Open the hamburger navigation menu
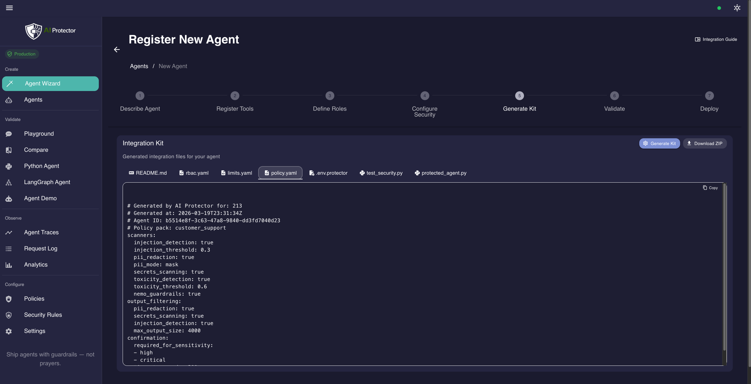Image resolution: width=751 pixels, height=384 pixels. pos(10,8)
